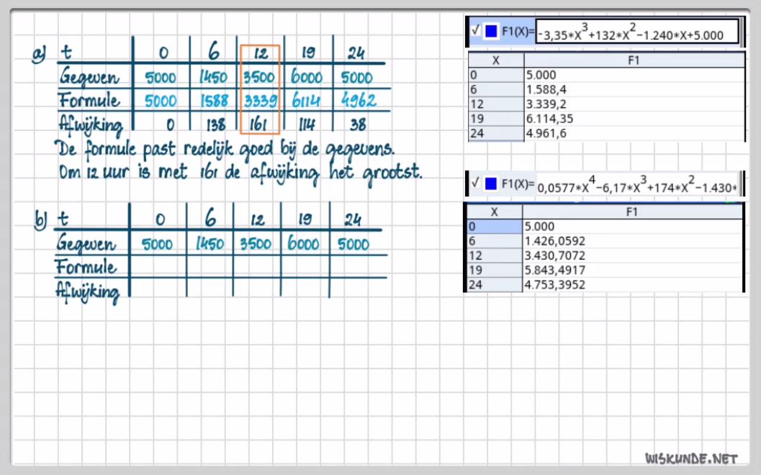This screenshot has width=761, height=475.
Task: Select the cell with value 1.426,0592
Action: (x=634, y=241)
